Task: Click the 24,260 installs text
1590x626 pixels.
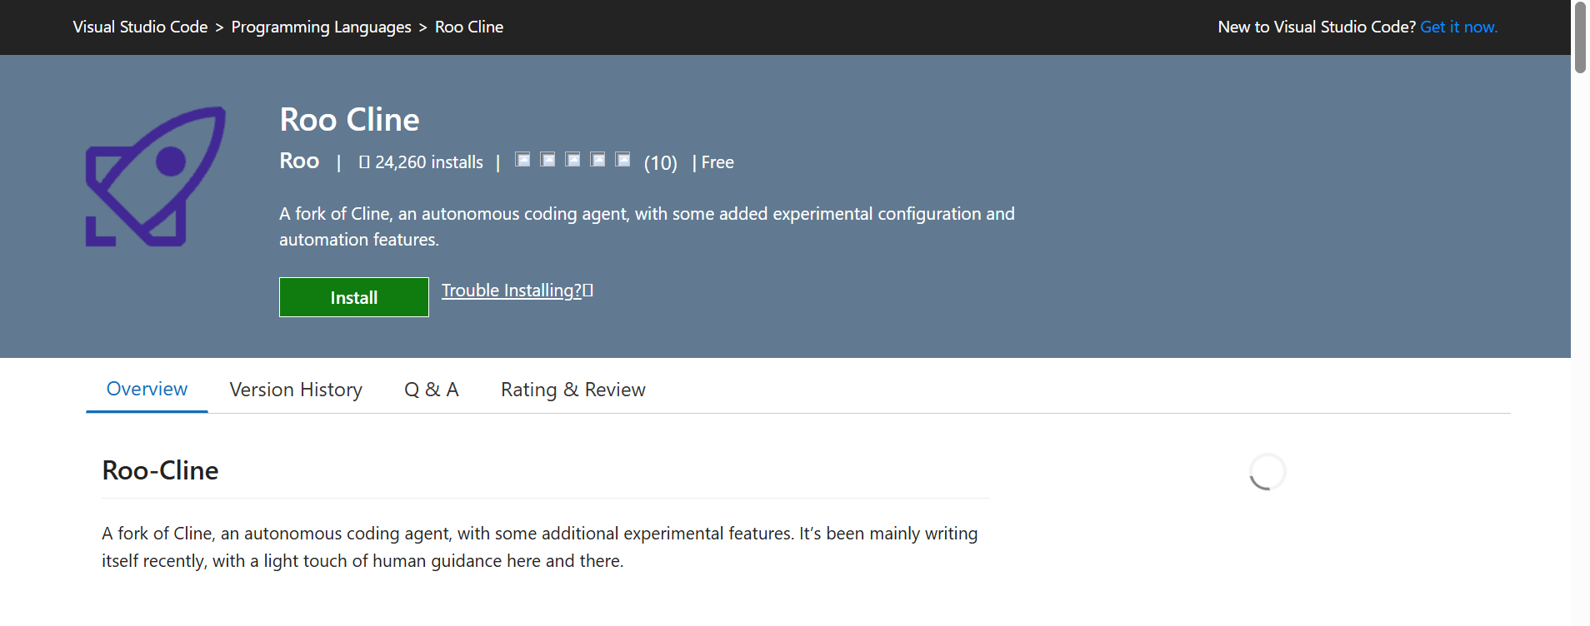Action: [428, 162]
